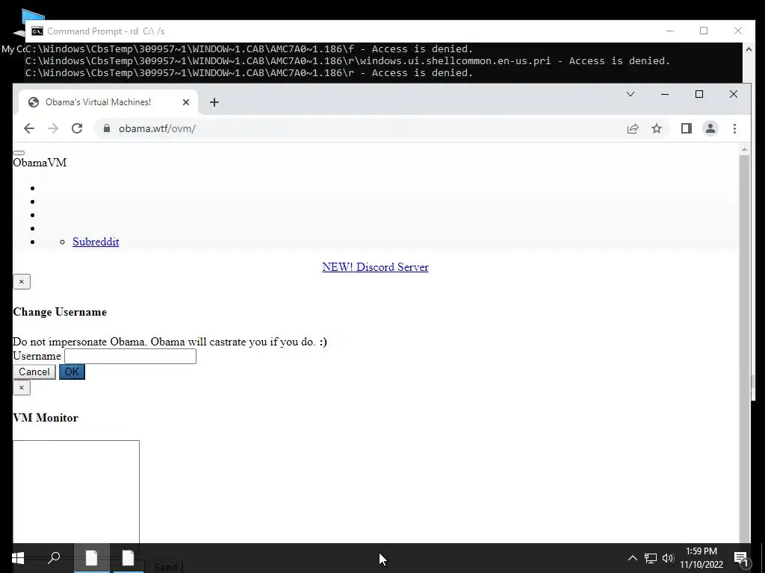Screen dimensions: 765x573
Task: Cancel the username change
Action: pos(34,372)
